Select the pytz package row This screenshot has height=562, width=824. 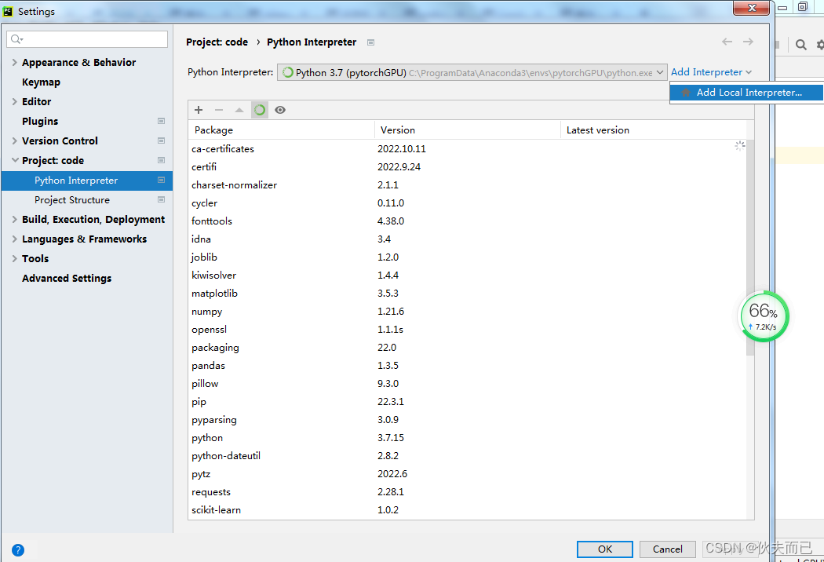coord(467,473)
